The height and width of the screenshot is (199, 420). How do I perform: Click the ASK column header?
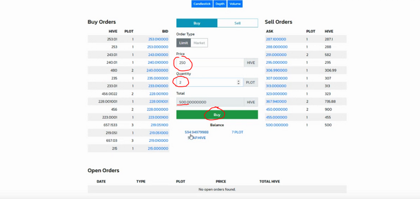click(x=270, y=32)
